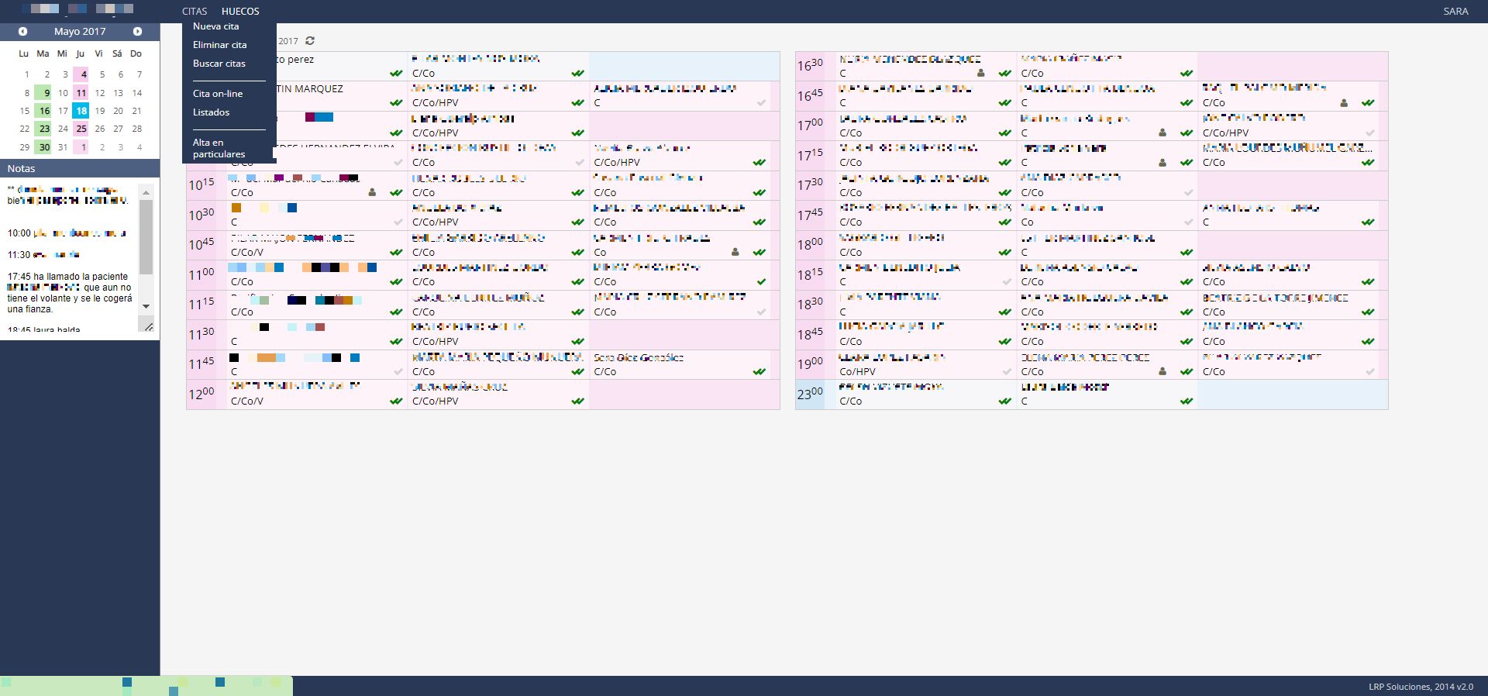
Task: Click person icon in 10:15 first appointment
Action: click(x=372, y=192)
